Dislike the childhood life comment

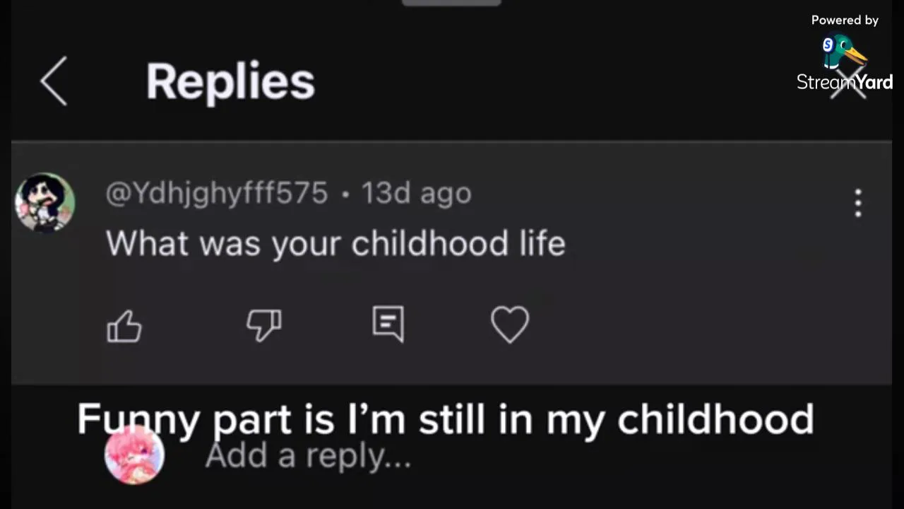(264, 326)
